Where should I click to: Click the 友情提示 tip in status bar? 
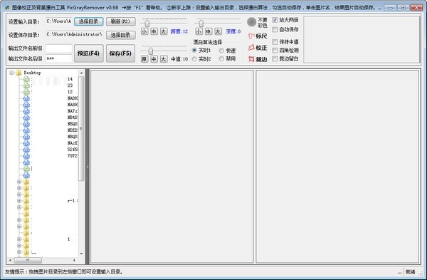click(x=64, y=272)
